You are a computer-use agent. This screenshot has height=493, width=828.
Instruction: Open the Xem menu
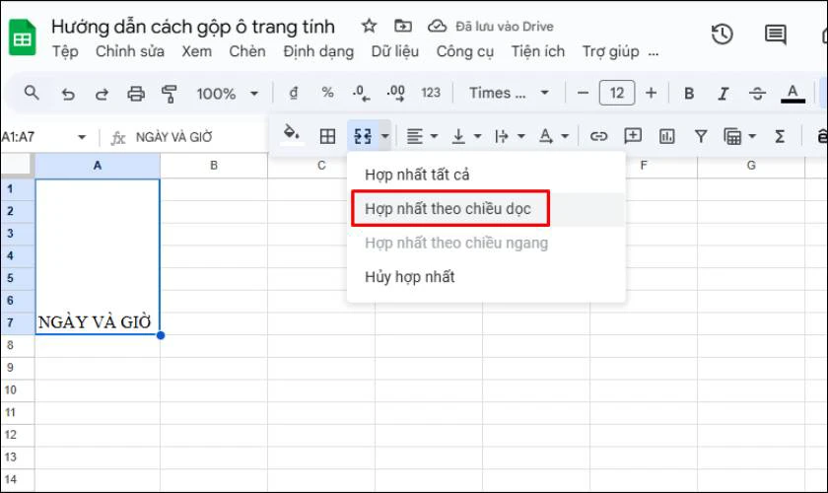(x=196, y=51)
